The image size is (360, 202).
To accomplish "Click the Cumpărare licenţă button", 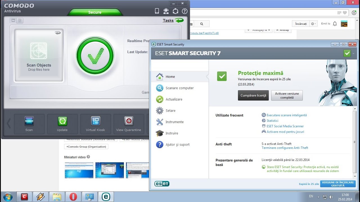I will coord(253,95).
